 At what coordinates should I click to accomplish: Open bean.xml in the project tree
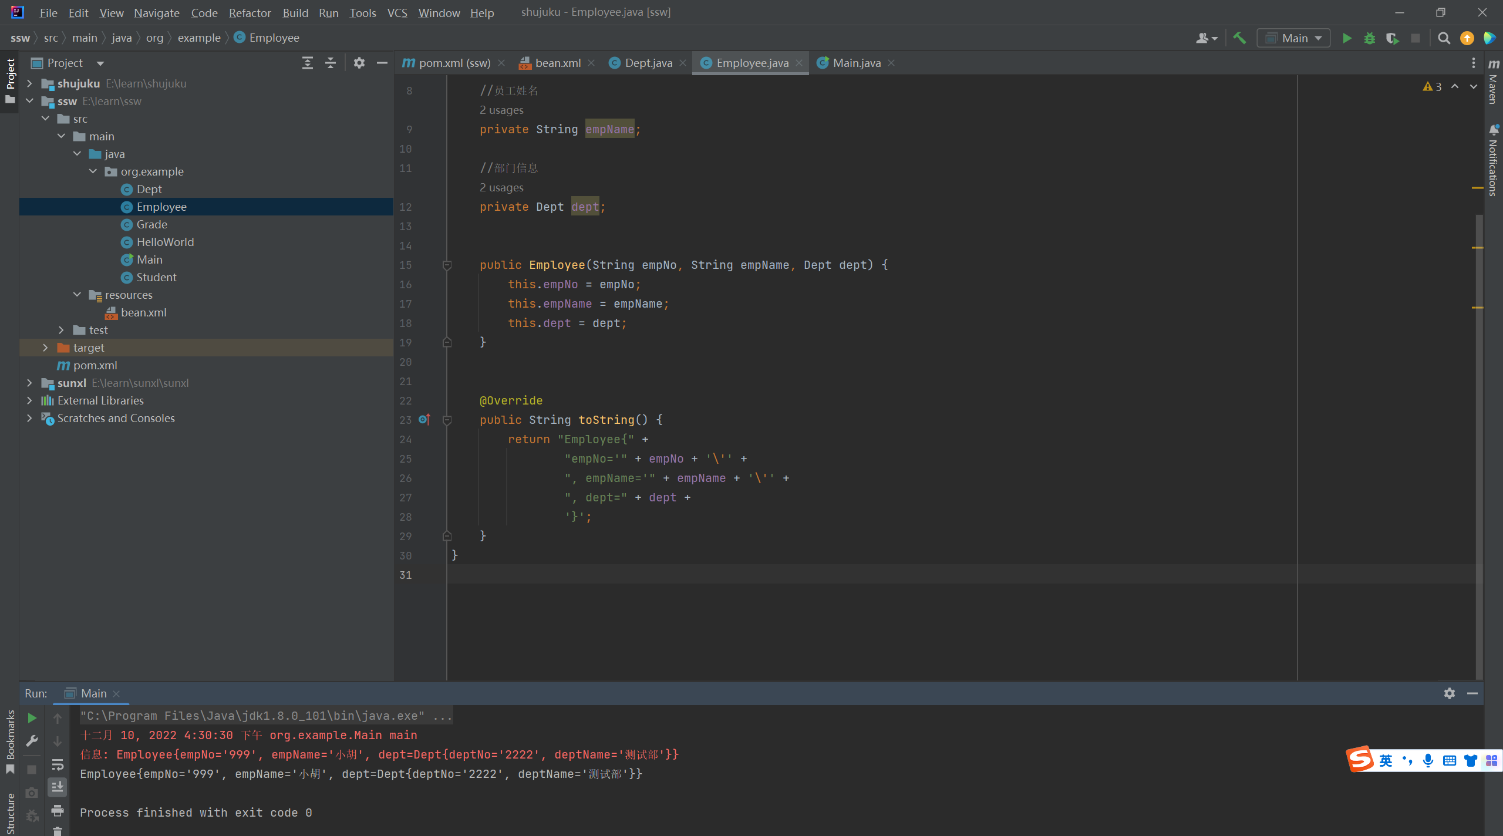tap(143, 312)
